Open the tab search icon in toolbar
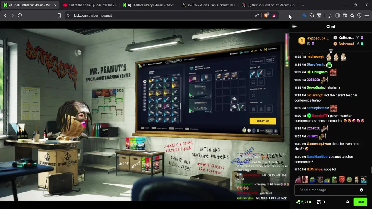The width and height of the screenshot is (372, 209). [x=319, y=15]
